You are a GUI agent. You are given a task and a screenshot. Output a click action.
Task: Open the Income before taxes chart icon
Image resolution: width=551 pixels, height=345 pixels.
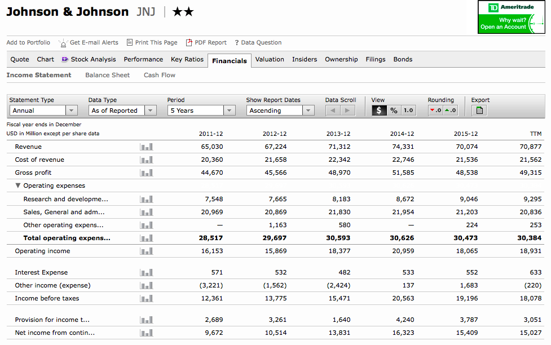[146, 299]
